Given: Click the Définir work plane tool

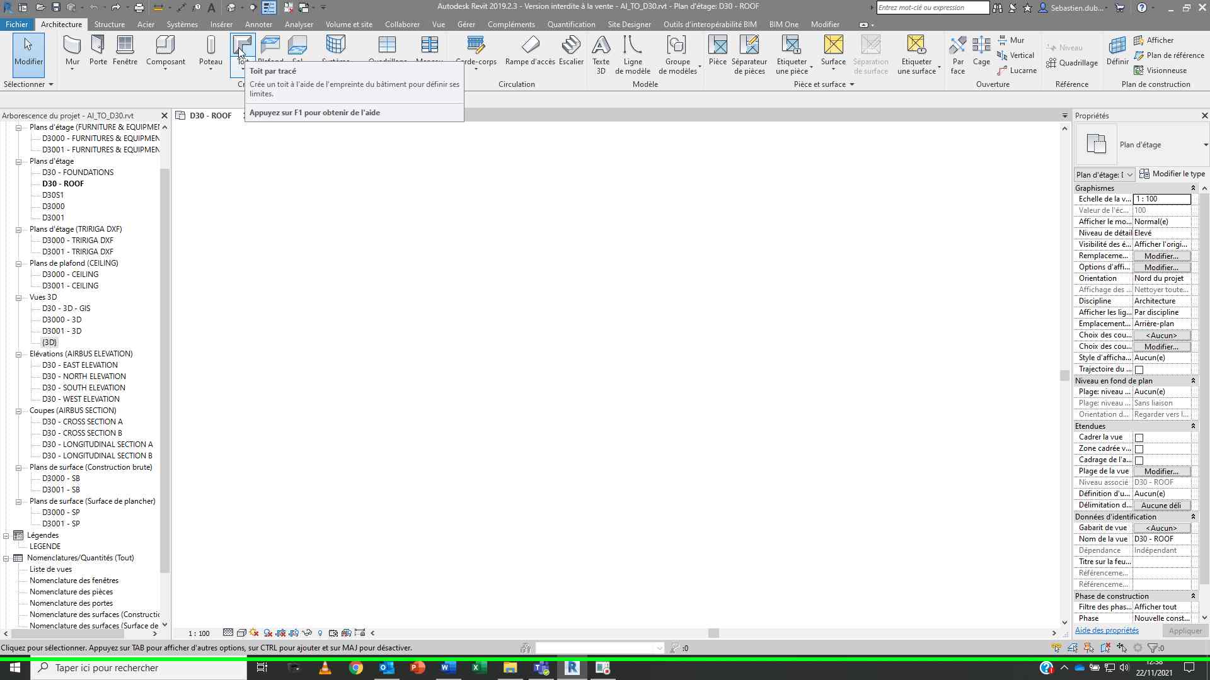Looking at the screenshot, I should 1117,50.
